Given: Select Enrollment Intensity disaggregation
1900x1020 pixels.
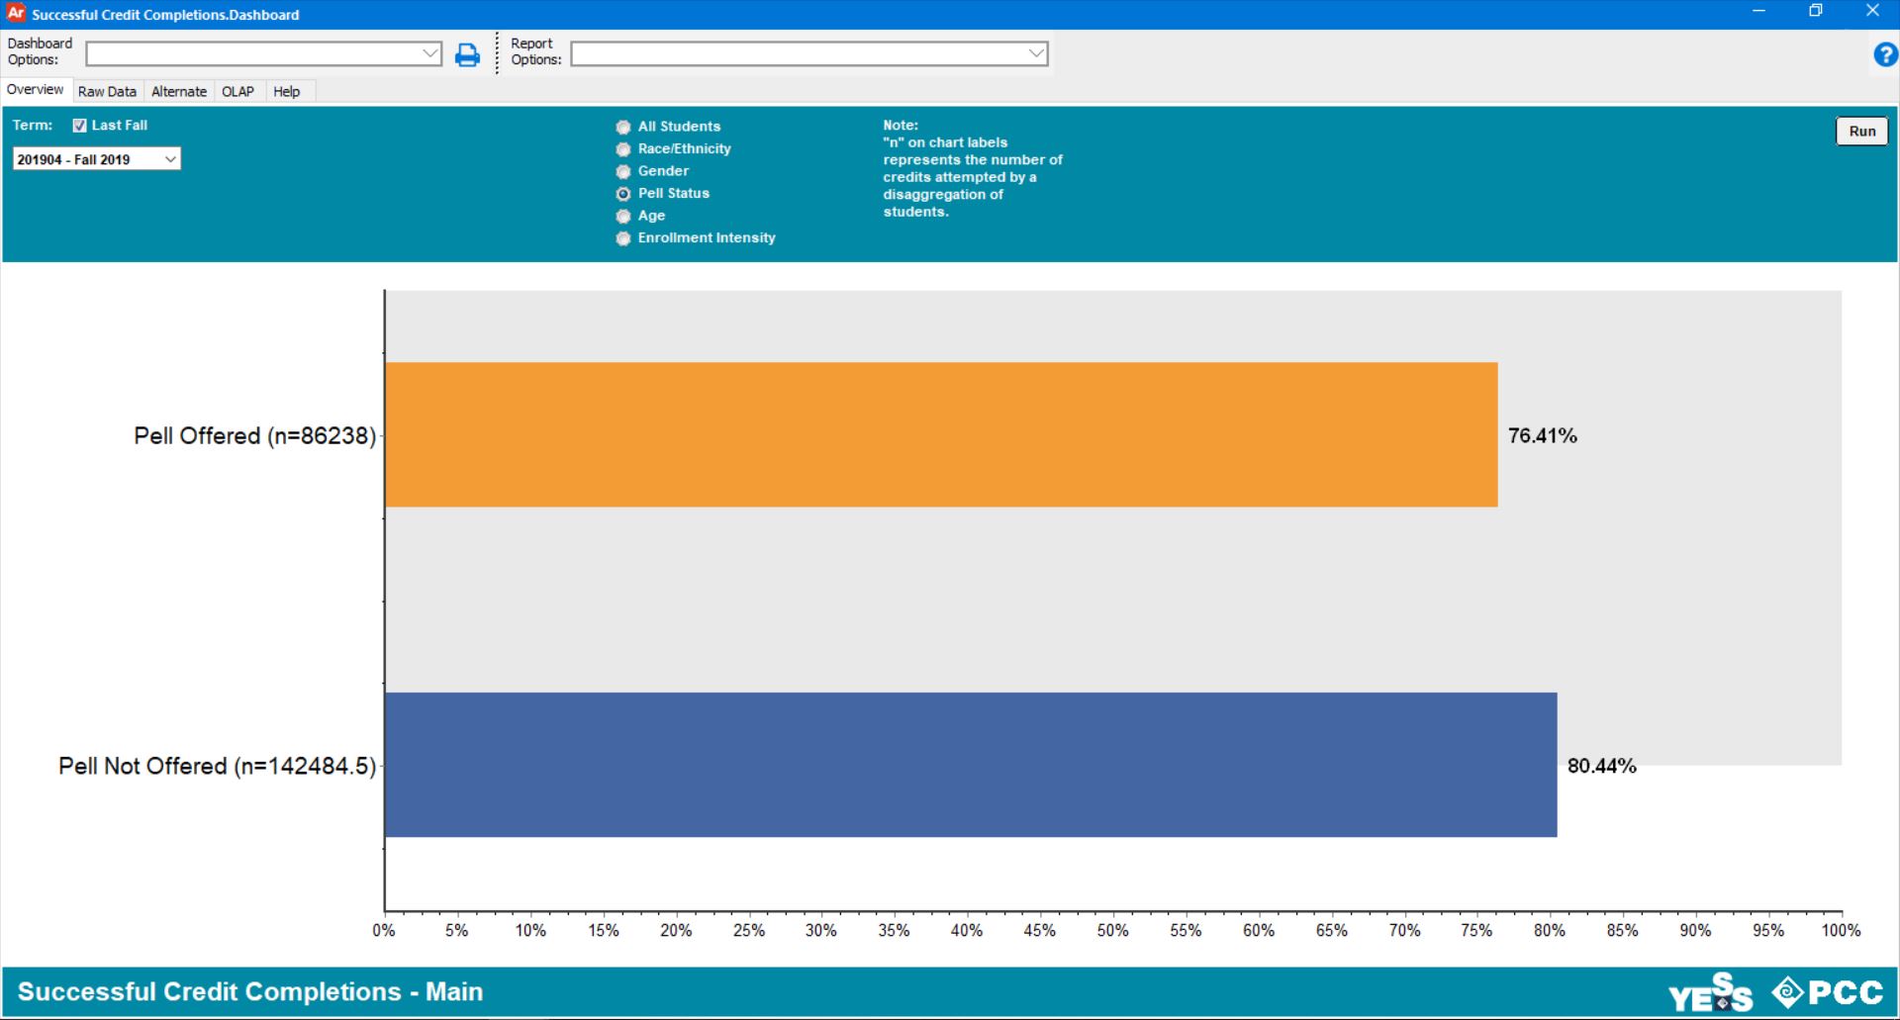Looking at the screenshot, I should [x=623, y=238].
